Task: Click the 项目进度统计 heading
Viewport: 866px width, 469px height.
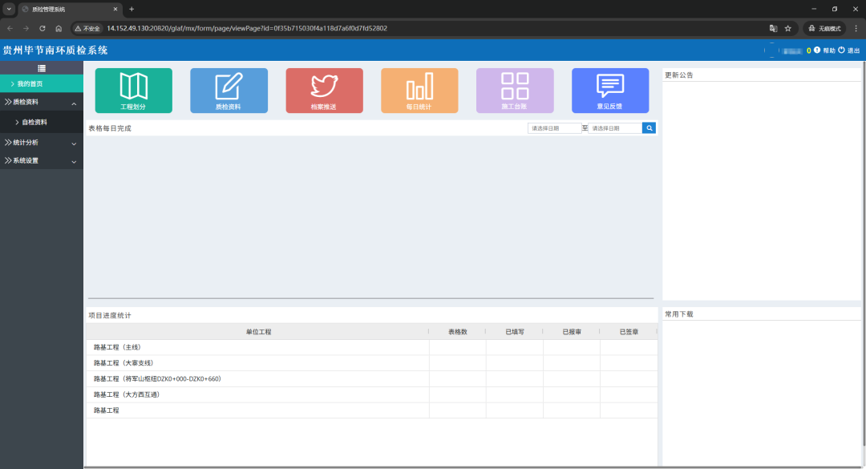Action: pyautogui.click(x=110, y=315)
